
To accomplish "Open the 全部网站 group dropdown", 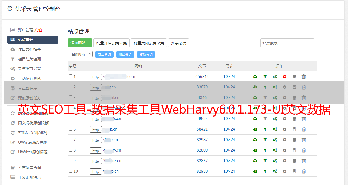I will click(x=80, y=54).
